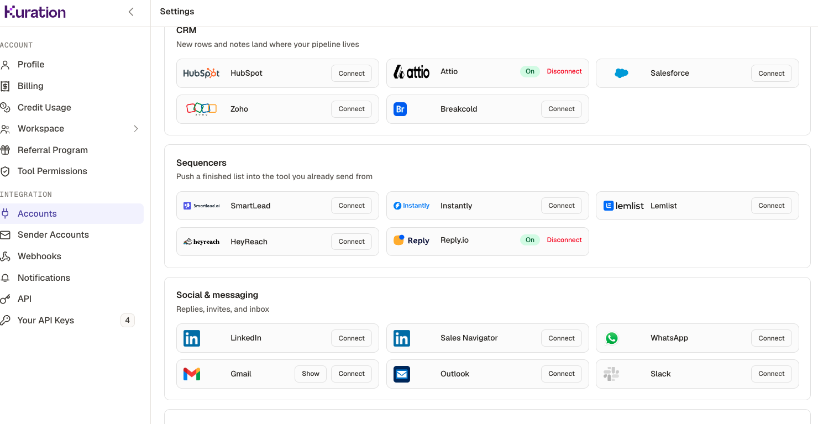Connect Sales Navigator
Screen dimensions: 818x424
pos(562,338)
